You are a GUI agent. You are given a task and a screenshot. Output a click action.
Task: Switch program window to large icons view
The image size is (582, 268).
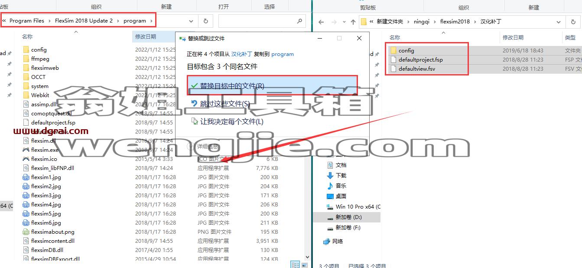[304, 265]
